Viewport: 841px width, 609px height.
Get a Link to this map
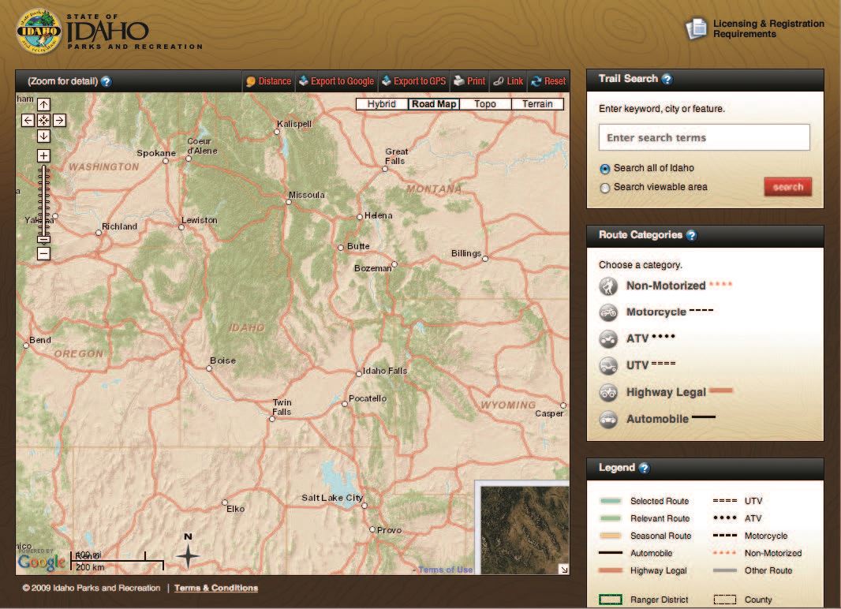pyautogui.click(x=508, y=81)
